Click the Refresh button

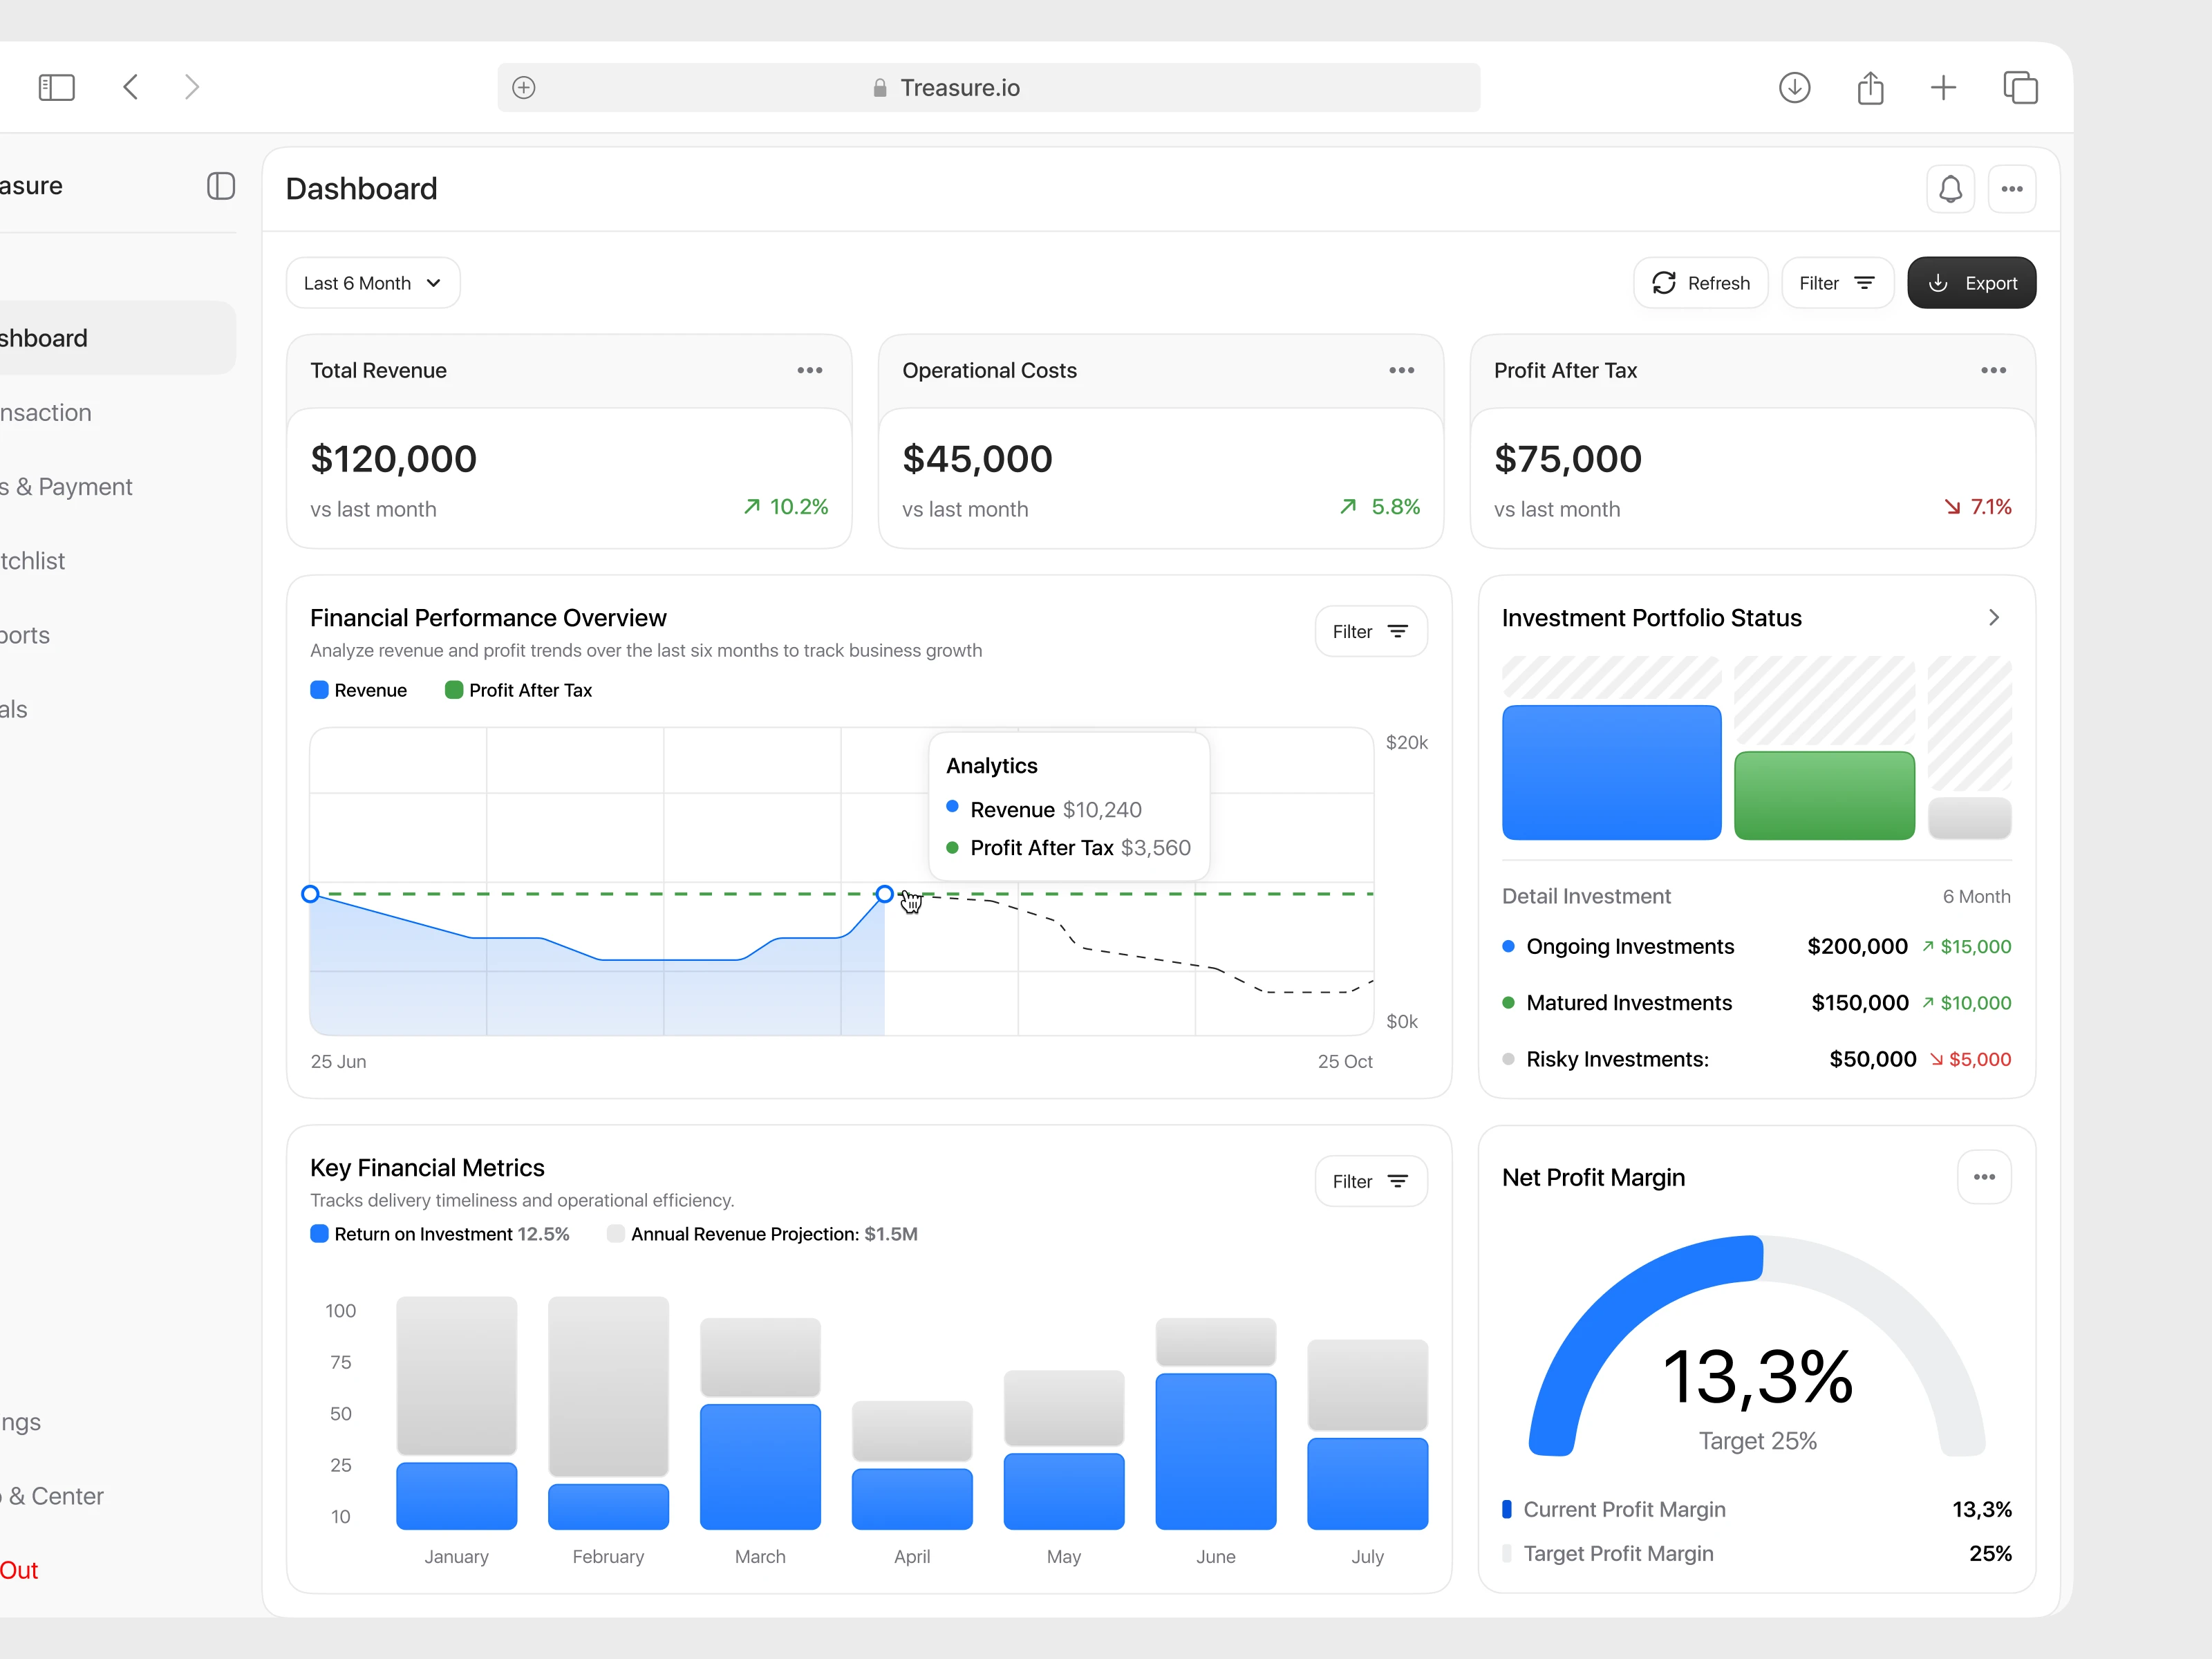click(1700, 283)
